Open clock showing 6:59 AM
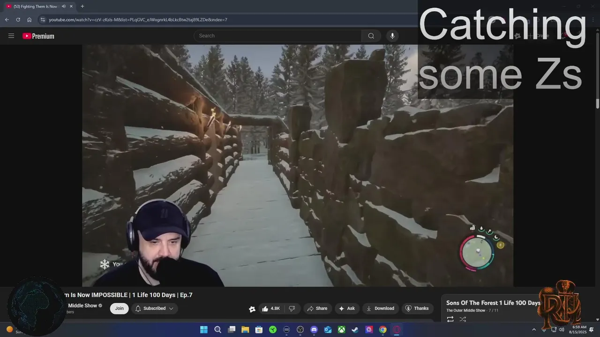The height and width of the screenshot is (337, 600). tap(579, 330)
